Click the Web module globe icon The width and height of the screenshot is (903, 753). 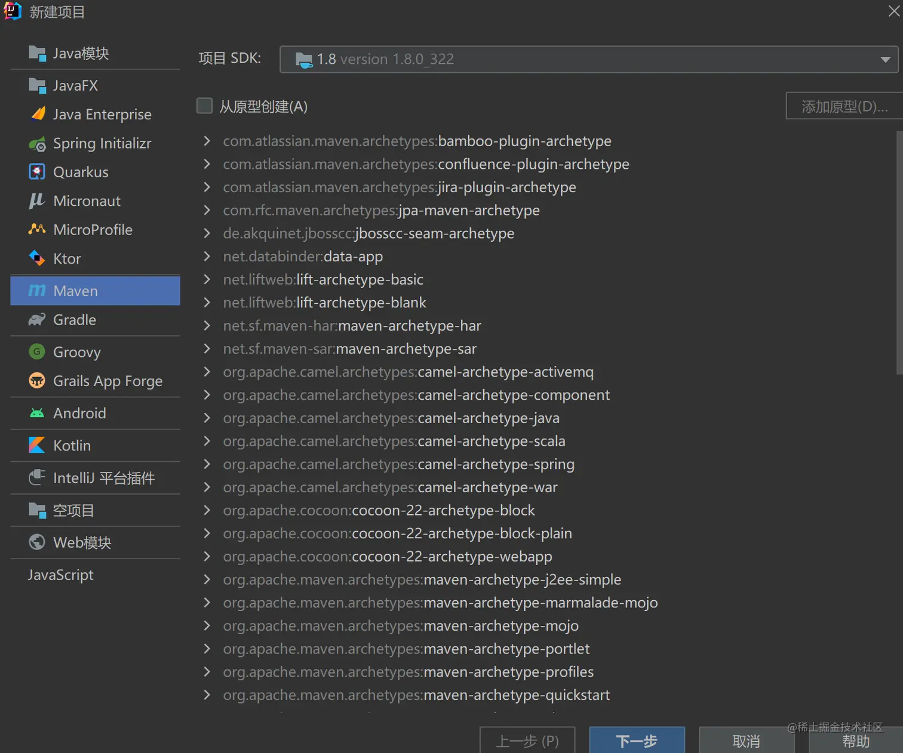37,542
